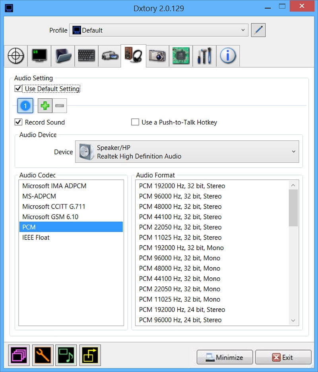Select the keyboard hotkey tab
The image size is (318, 372).
pos(86,56)
